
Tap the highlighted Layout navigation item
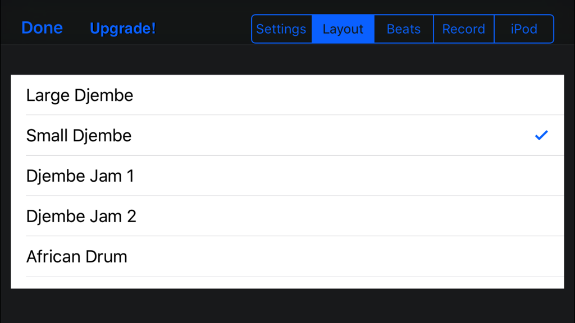click(343, 29)
